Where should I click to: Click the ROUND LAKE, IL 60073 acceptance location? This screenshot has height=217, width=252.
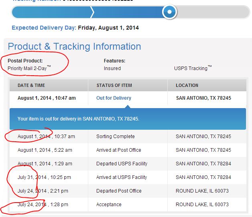coord(202,205)
